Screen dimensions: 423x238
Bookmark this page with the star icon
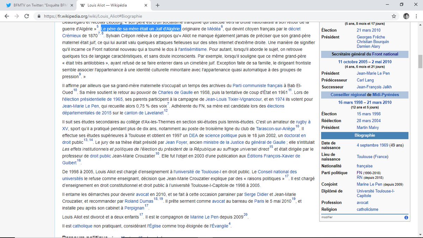(394, 16)
